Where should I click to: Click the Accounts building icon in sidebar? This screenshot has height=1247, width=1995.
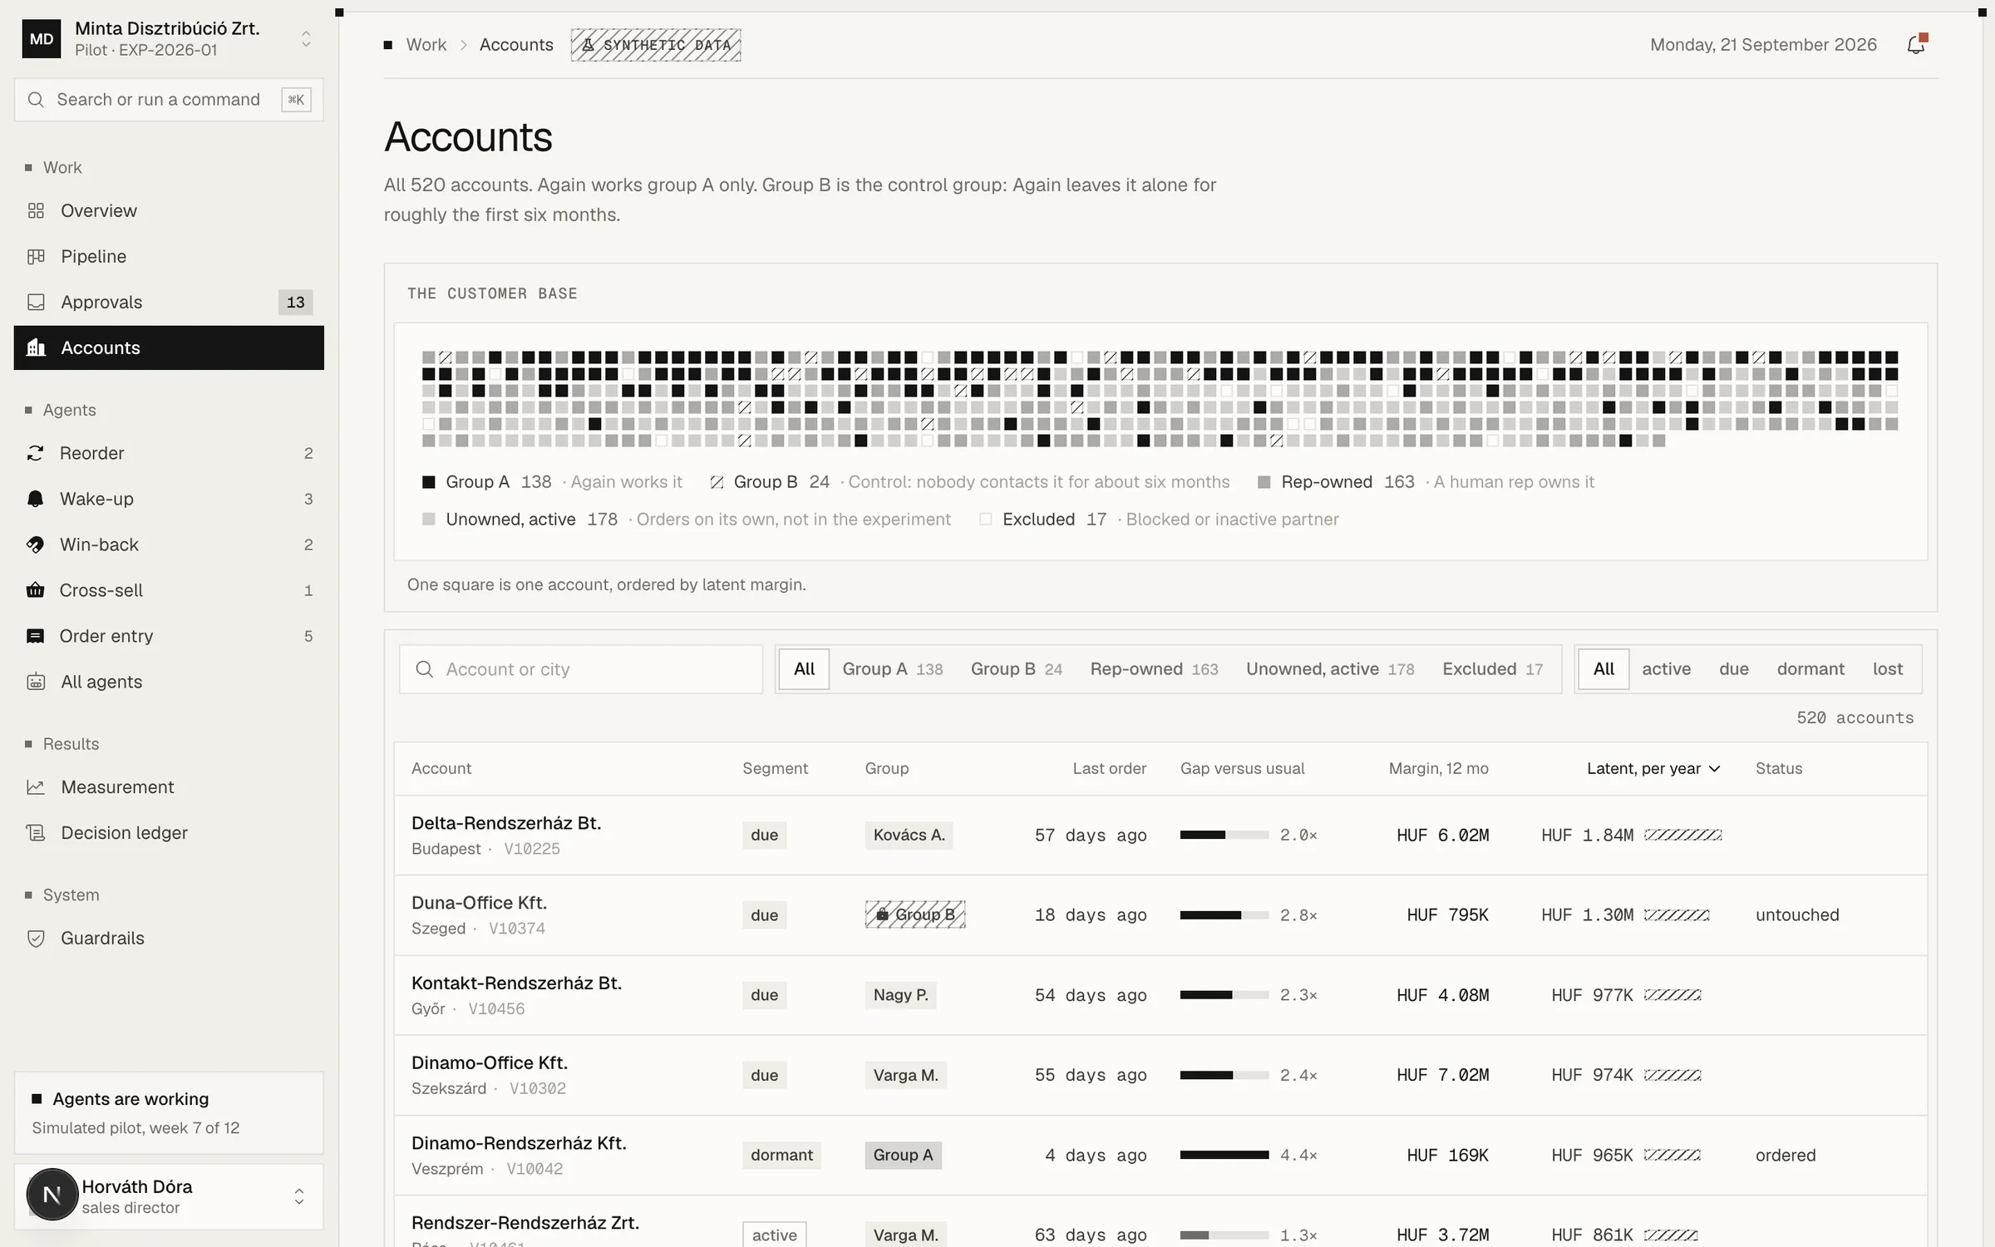36,347
